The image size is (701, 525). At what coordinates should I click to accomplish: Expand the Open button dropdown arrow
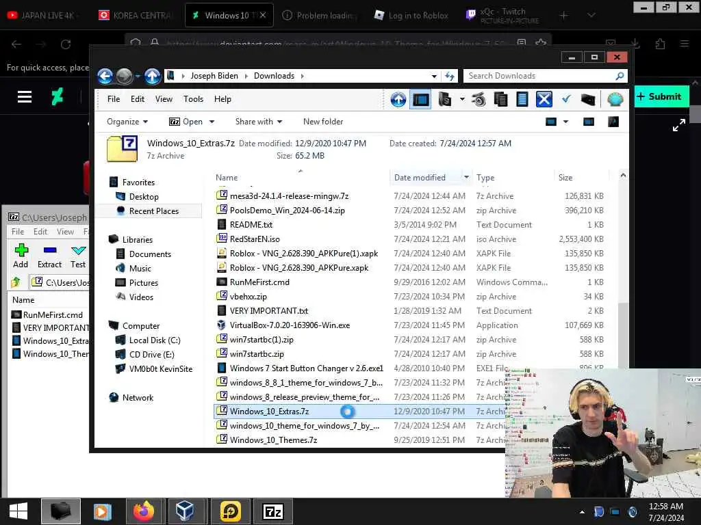pos(212,122)
